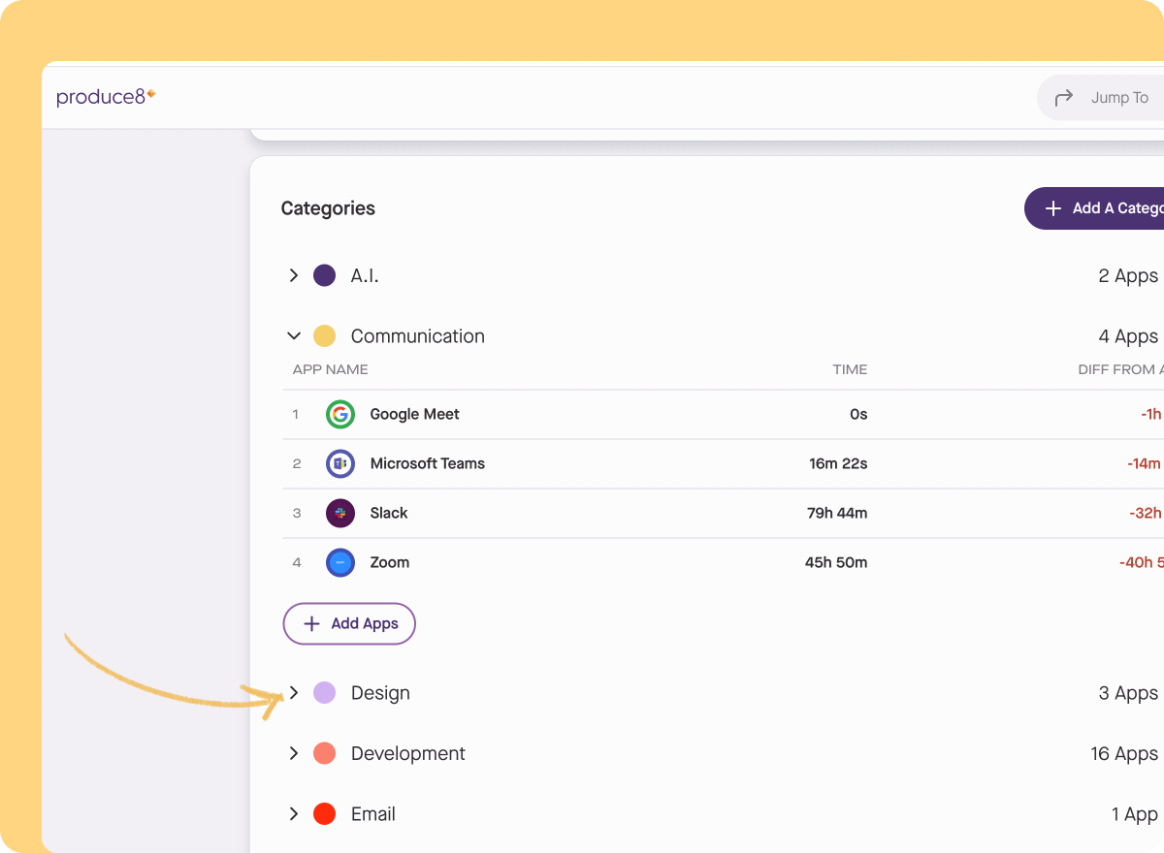Viewport: 1164px width, 853px height.
Task: Click the Microsoft Teams app icon
Action: click(340, 464)
